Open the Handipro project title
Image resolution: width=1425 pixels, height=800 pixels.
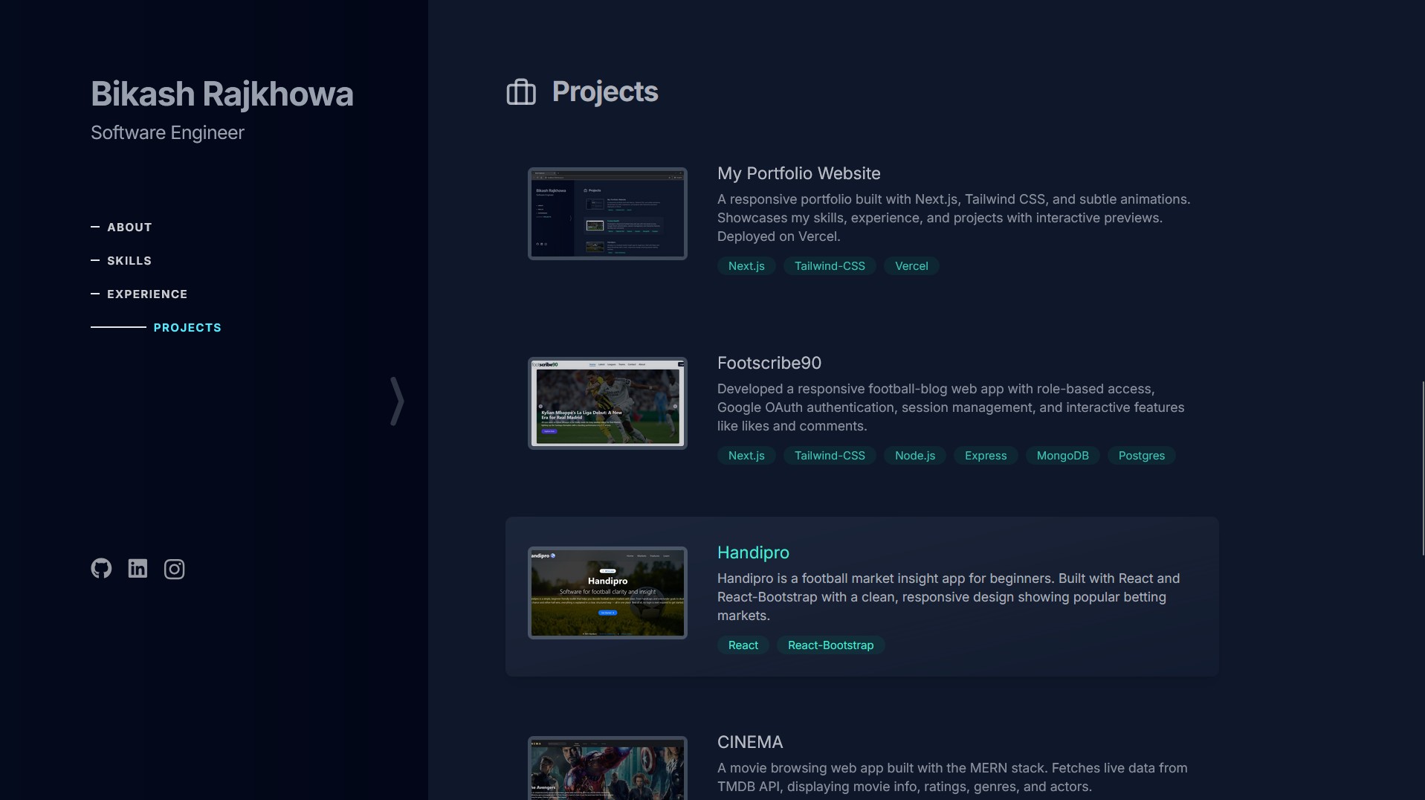[x=753, y=552]
